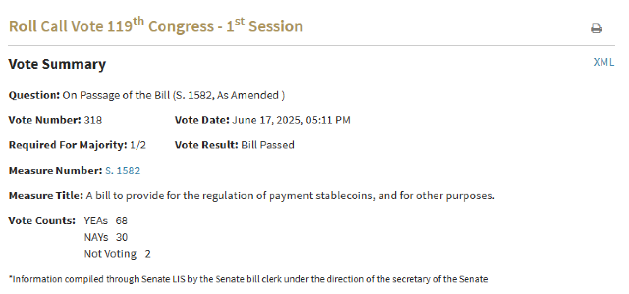Click the Roll Call Vote page heading
Screen dimensions: 629x294
coord(156,26)
